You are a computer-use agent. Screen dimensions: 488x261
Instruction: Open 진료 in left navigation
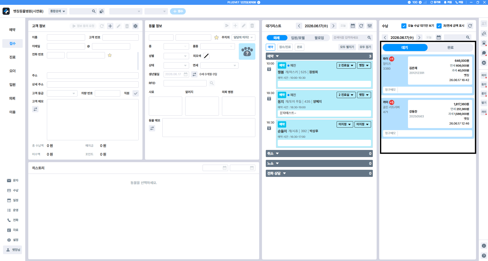coord(12,57)
